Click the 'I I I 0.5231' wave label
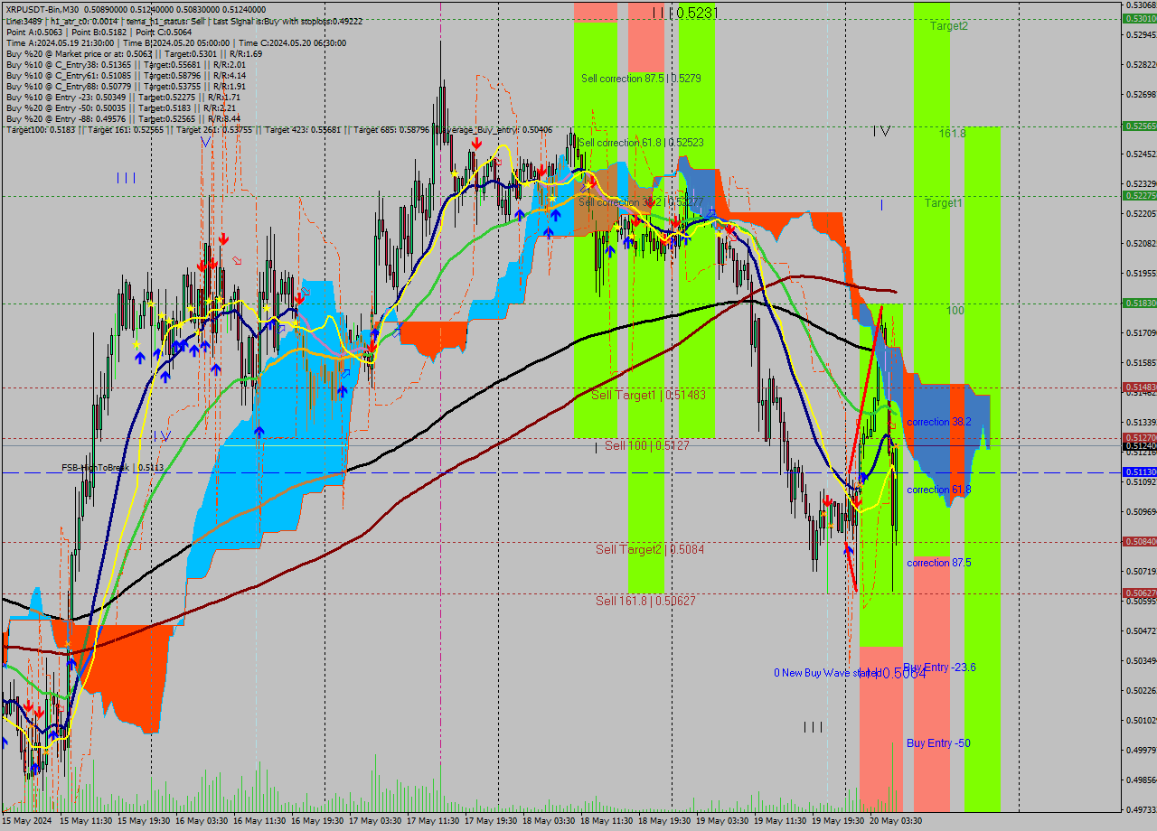The height and width of the screenshot is (831, 1157). click(685, 13)
